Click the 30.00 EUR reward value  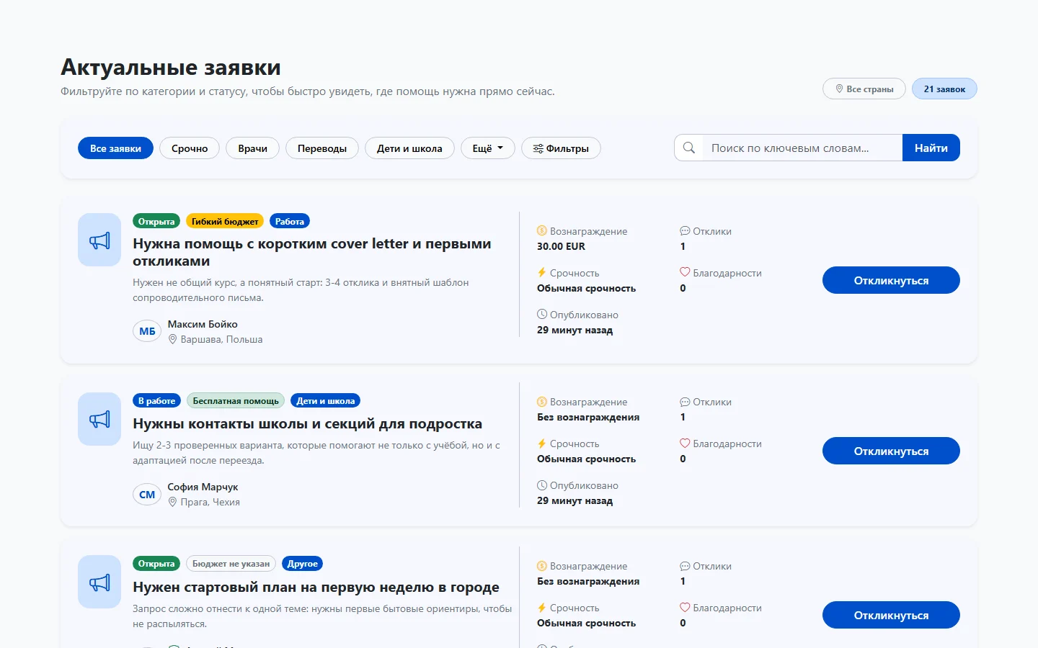click(x=561, y=246)
